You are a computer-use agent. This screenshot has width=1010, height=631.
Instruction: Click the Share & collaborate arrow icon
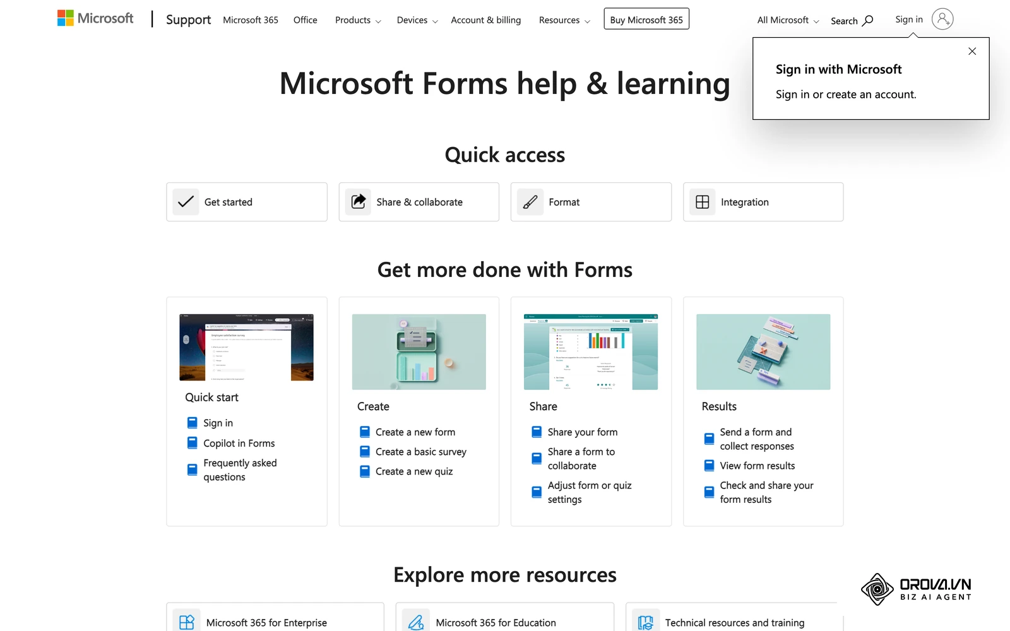tap(358, 202)
